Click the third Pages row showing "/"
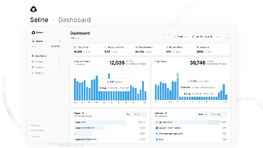The image size is (263, 148). (110, 134)
